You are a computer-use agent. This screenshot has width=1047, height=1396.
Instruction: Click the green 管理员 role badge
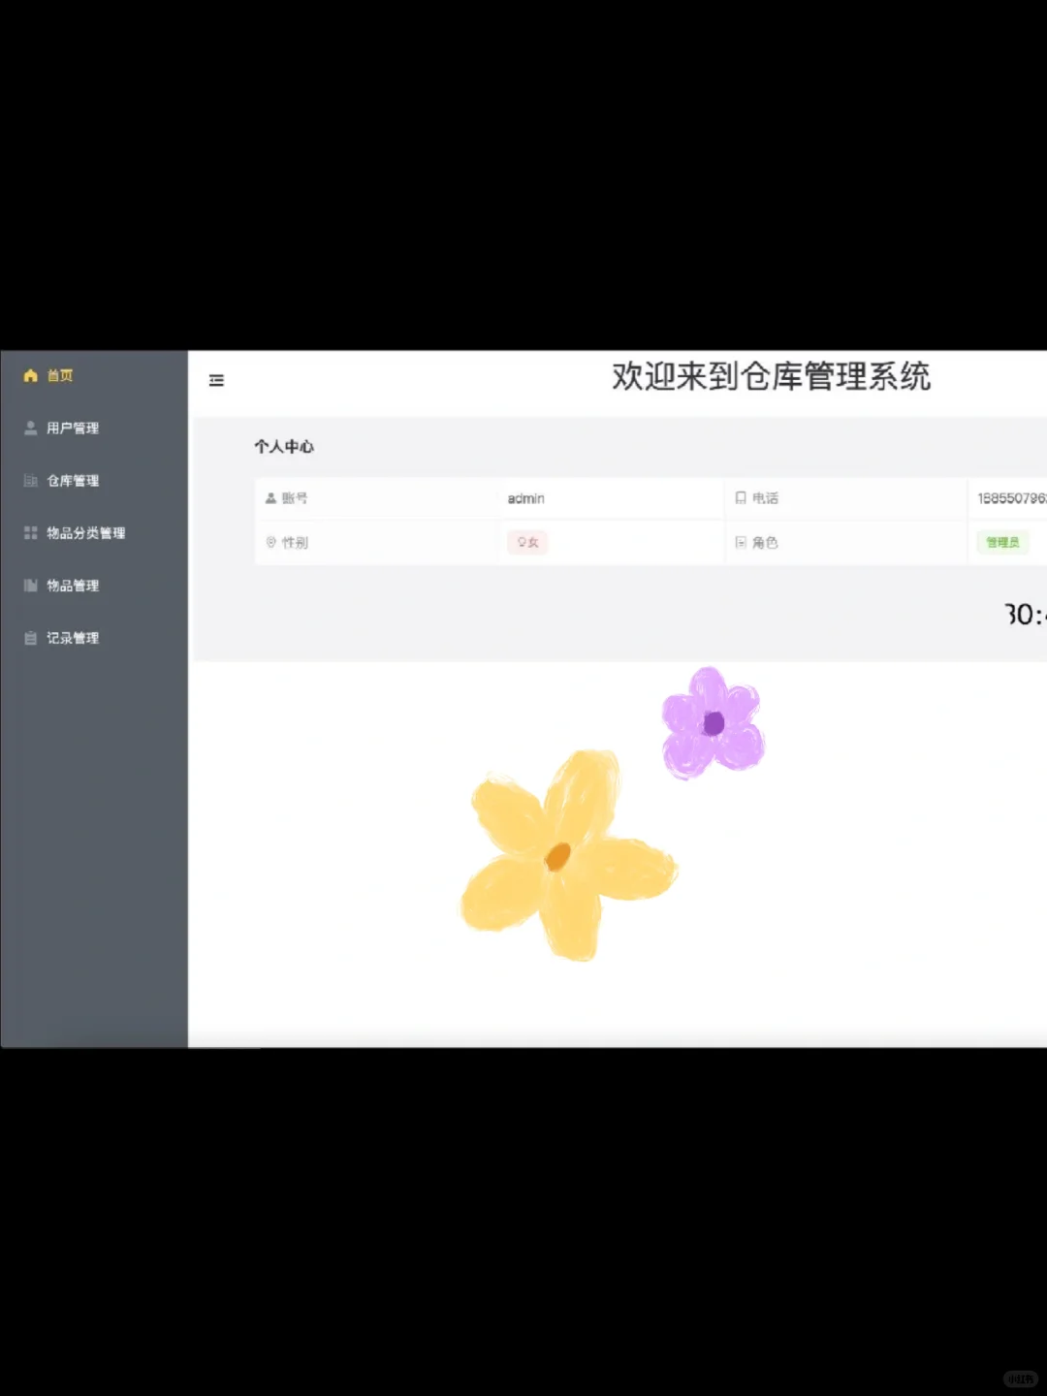(x=1003, y=542)
